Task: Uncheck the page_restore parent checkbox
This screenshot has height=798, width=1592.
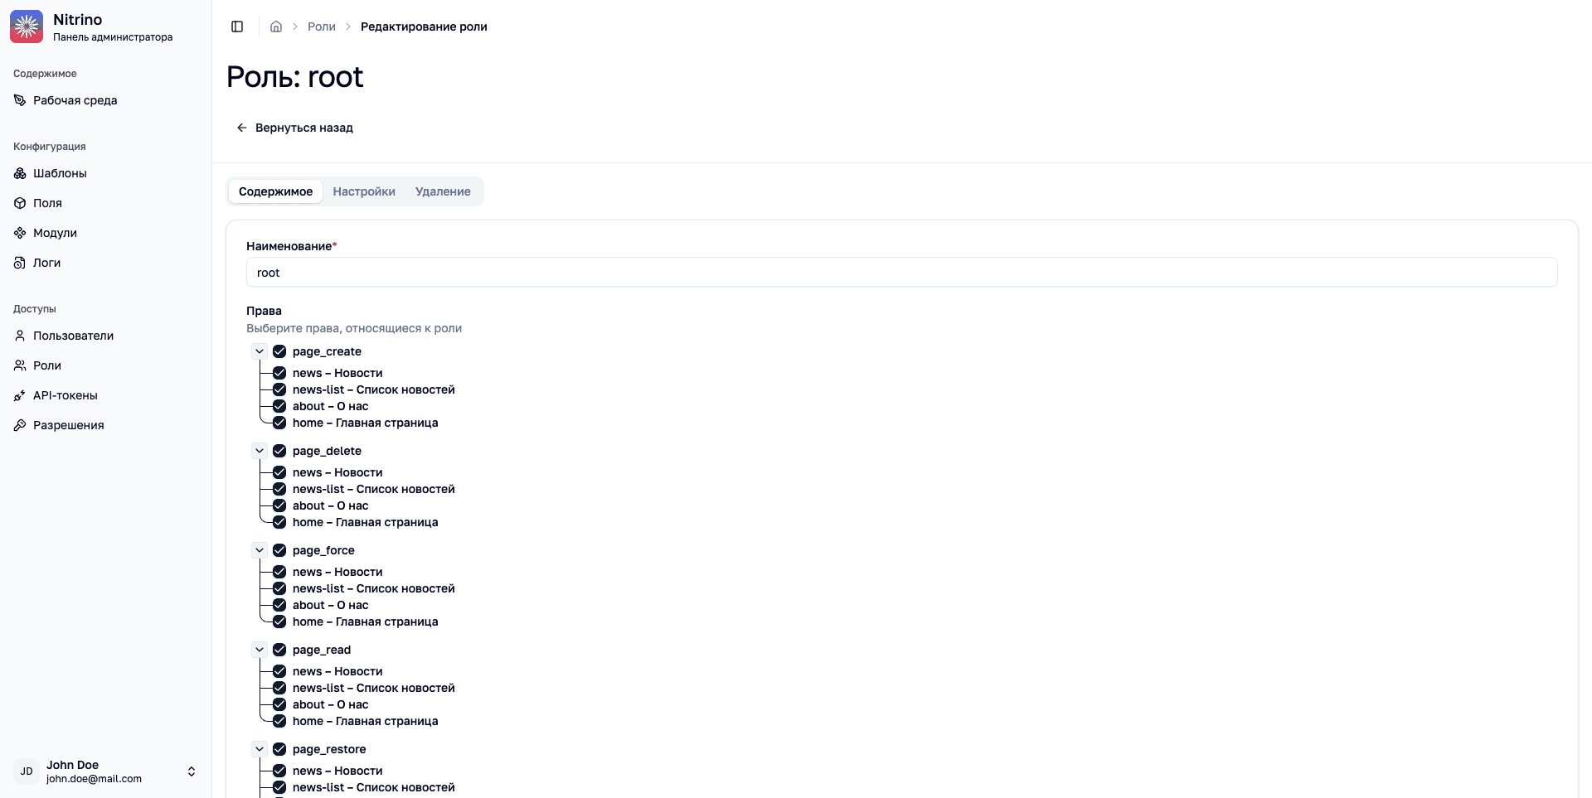Action: point(279,749)
